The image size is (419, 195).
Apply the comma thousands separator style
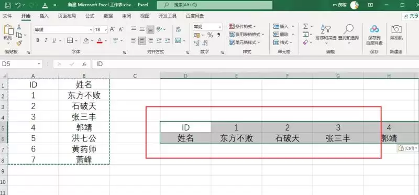click(x=218, y=35)
